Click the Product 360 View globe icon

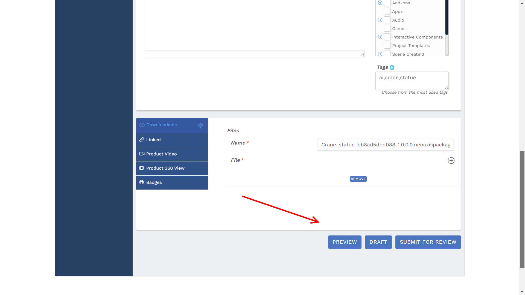coord(142,168)
